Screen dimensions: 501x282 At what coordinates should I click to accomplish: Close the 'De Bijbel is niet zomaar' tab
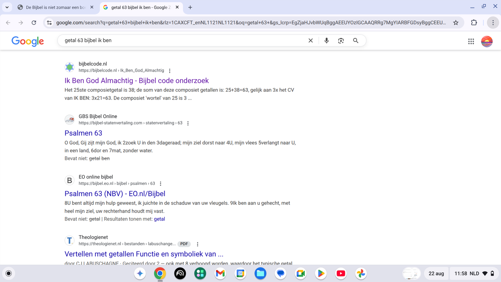click(92, 7)
